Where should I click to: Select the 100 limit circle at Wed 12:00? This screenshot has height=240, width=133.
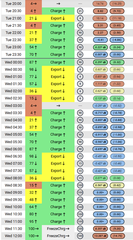(80, 236)
